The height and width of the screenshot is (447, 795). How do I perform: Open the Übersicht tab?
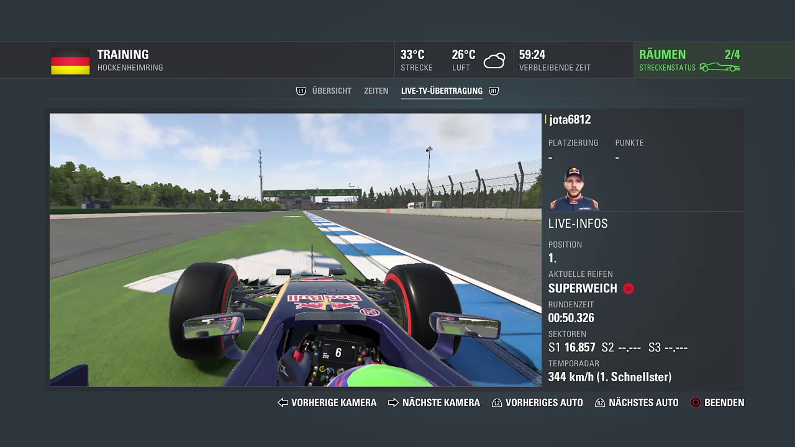[x=332, y=91]
